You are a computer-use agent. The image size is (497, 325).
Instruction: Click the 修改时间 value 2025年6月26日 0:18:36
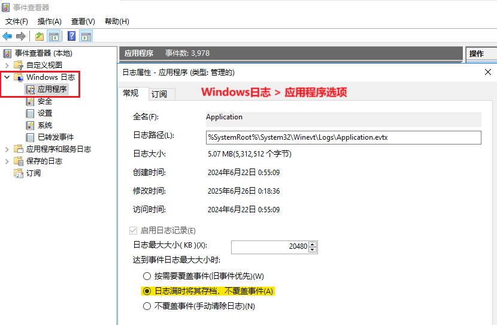pos(244,191)
